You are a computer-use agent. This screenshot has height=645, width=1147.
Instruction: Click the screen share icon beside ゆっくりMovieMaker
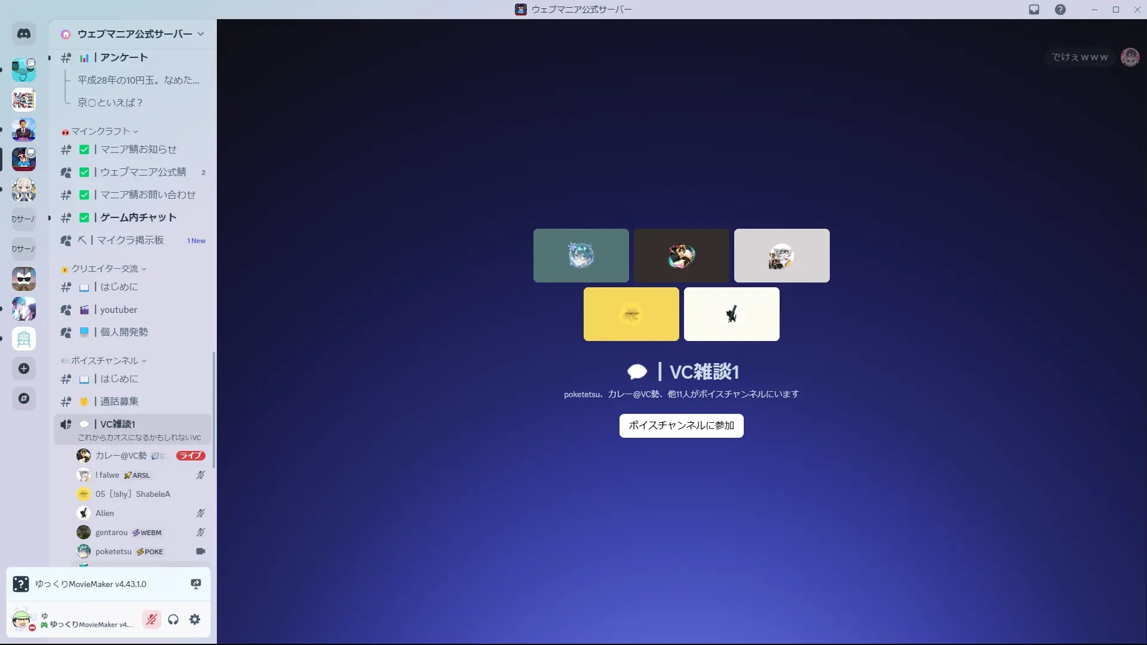point(195,584)
